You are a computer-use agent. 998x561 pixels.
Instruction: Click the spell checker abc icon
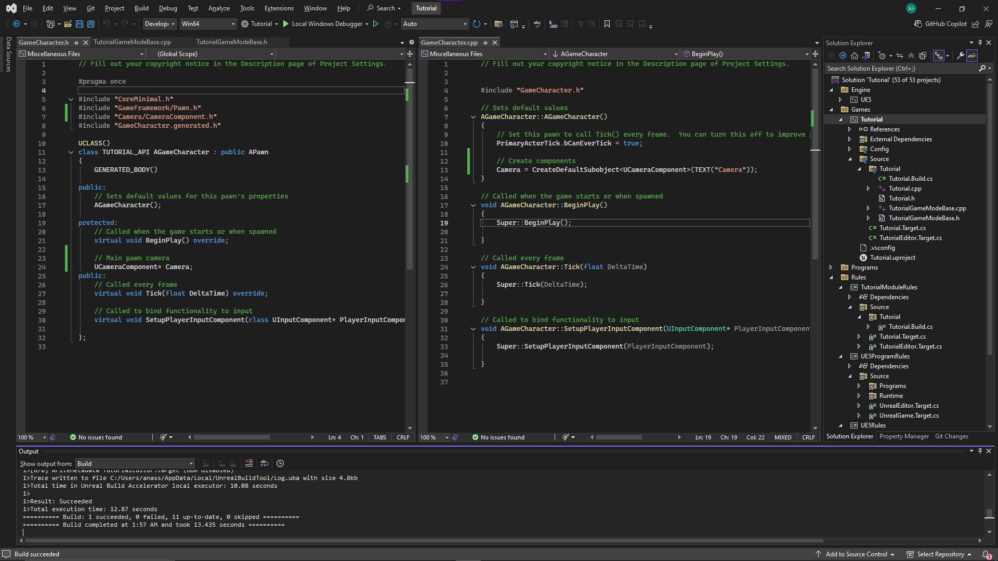coord(537,24)
